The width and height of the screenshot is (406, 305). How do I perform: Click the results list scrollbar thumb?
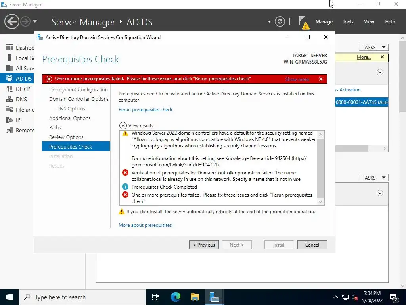pos(320,168)
